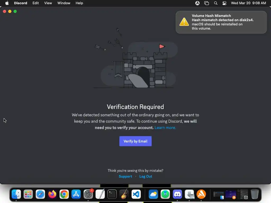Click the Avast status icon in menu bar
Viewport: 271px width, 203px height.
[x=197, y=3]
